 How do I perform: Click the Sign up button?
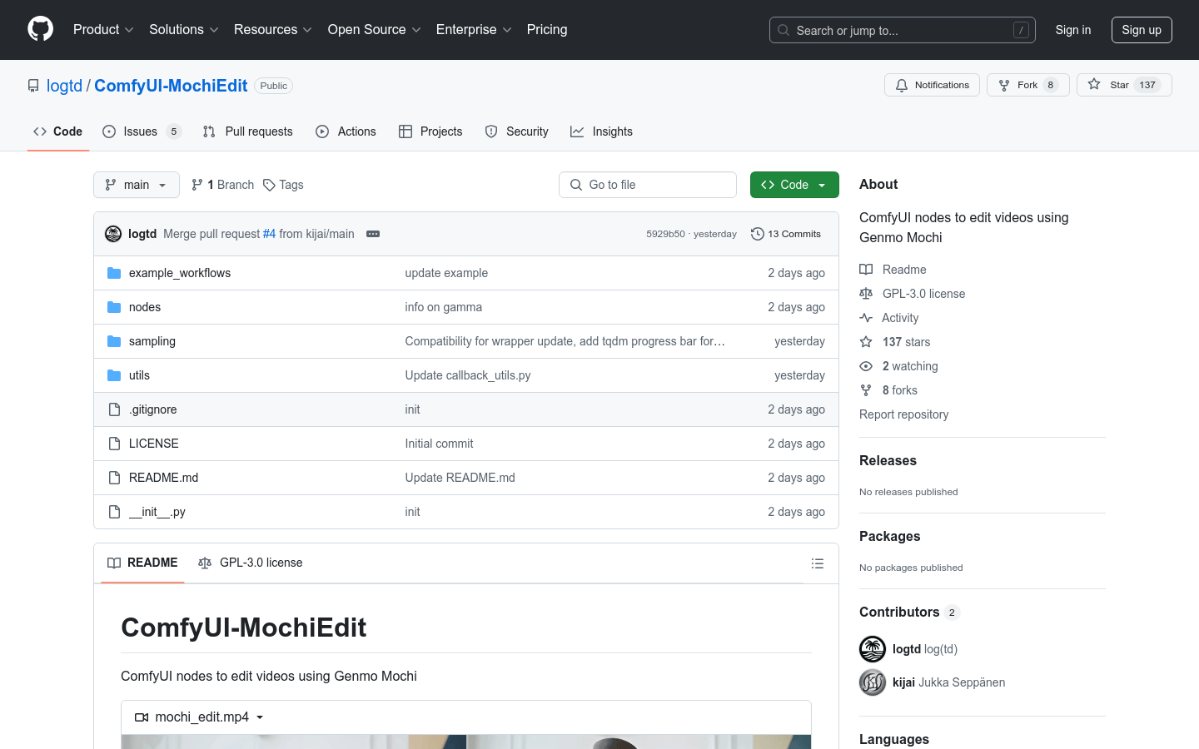[x=1142, y=30]
